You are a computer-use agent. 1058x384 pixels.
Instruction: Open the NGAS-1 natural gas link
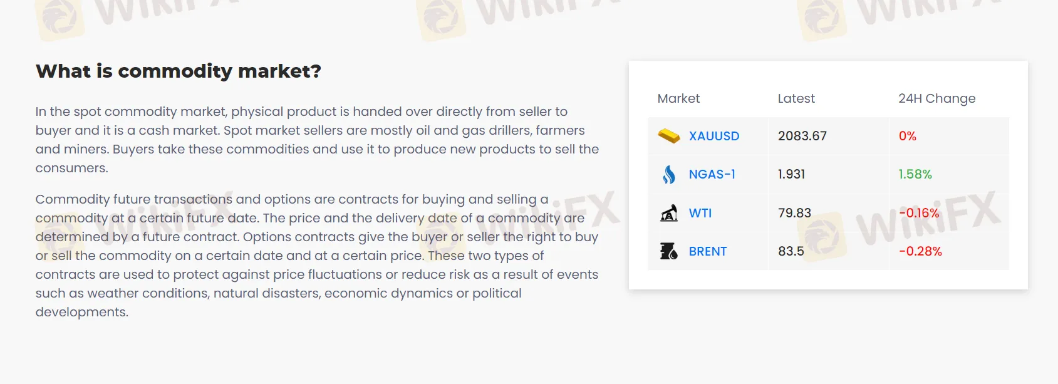712,174
